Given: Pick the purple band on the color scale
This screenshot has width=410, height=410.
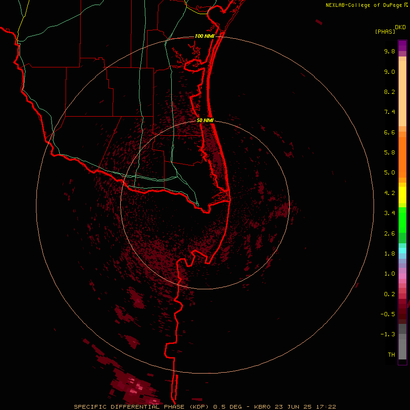Looking at the screenshot, I should click(402, 46).
